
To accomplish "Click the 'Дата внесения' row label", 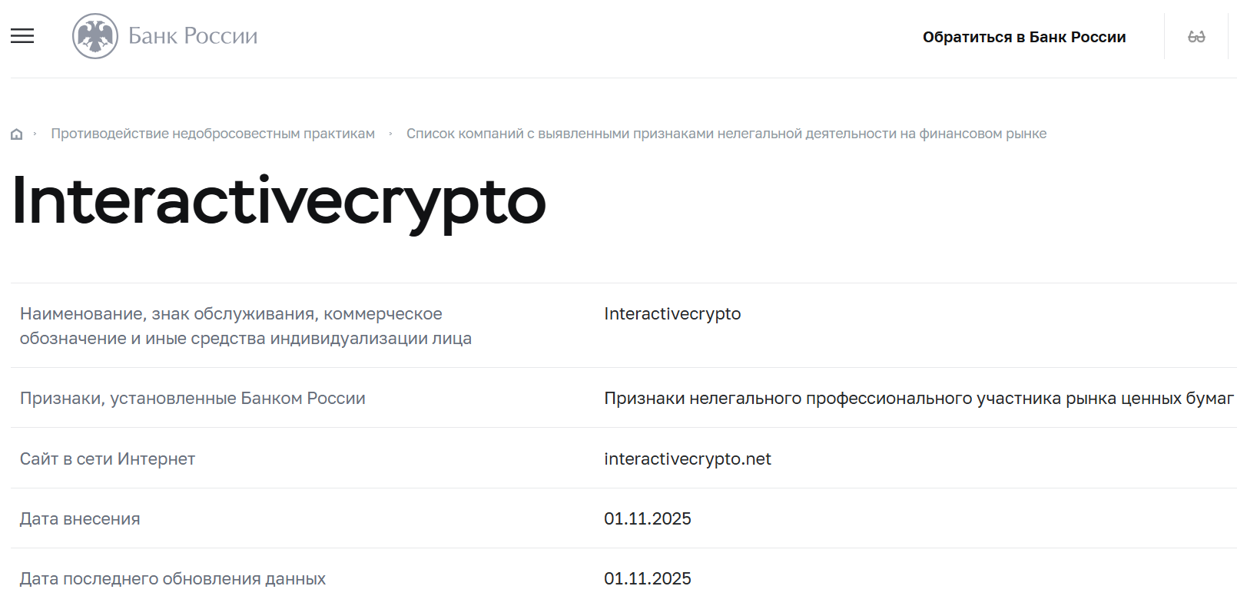I will 80,518.
